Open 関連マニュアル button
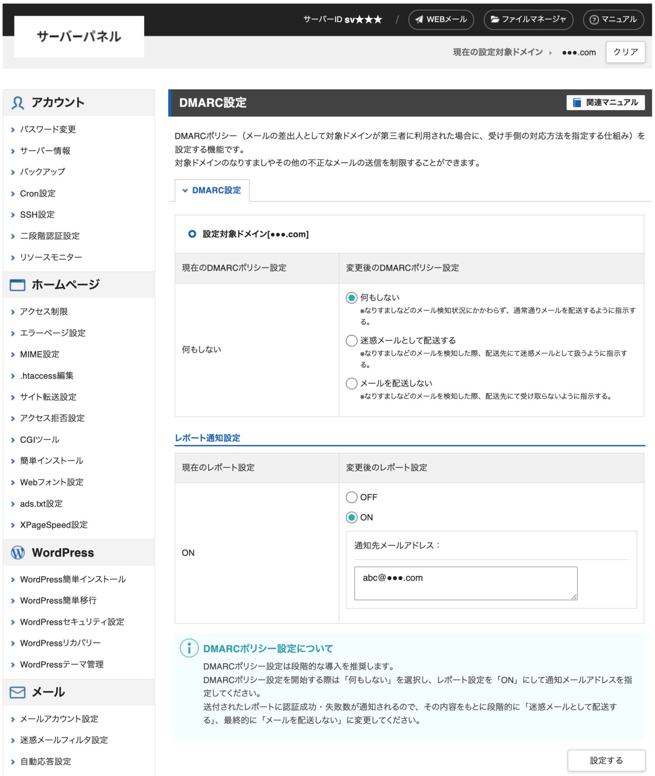The width and height of the screenshot is (655, 776). point(605,103)
